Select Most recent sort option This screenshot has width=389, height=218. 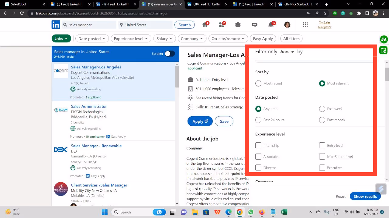[258, 83]
